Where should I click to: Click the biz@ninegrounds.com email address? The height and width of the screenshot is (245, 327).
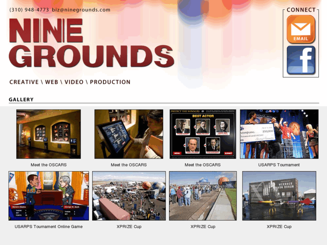[x=81, y=10]
